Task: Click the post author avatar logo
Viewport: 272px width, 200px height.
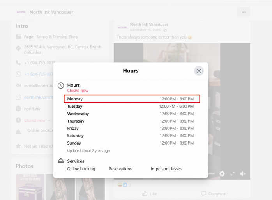Action: point(122,27)
